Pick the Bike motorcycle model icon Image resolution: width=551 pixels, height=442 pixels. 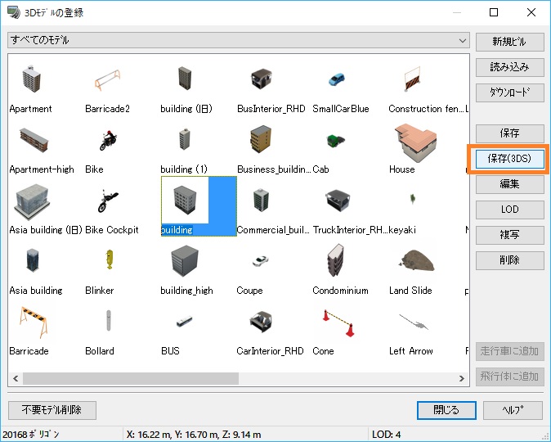coord(108,140)
